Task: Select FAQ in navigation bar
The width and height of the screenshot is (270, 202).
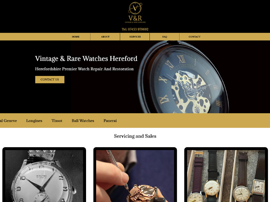Action: click(x=165, y=37)
